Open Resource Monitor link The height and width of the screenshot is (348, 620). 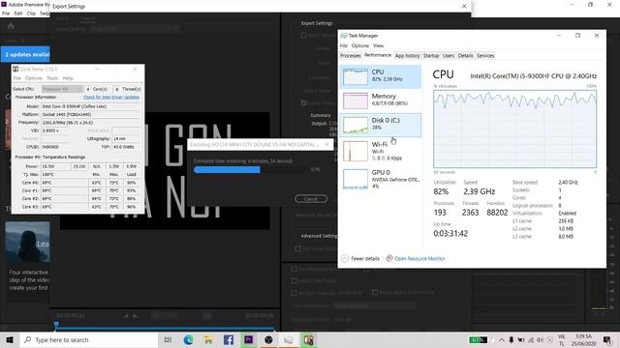416,259
